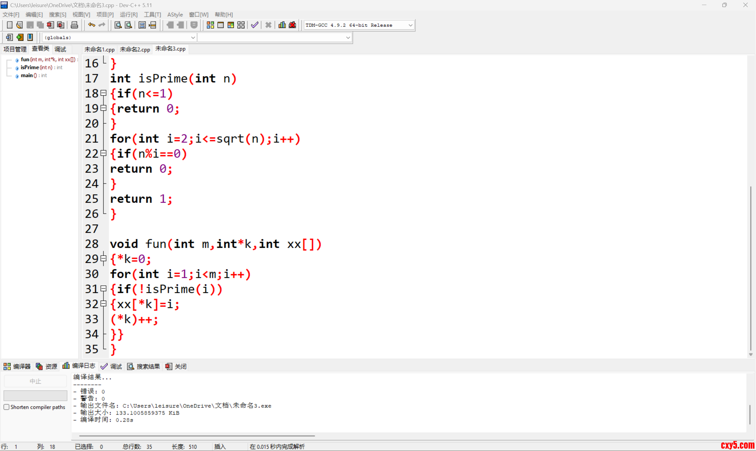Open the 运行[R] menu
756x451 pixels.
(128, 14)
